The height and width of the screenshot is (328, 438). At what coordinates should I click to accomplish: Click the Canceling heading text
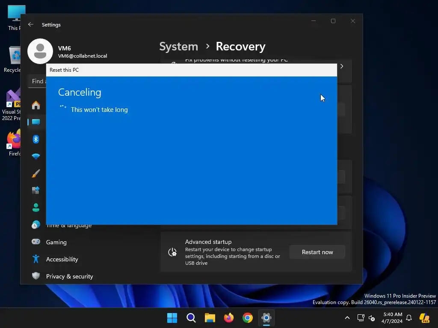pyautogui.click(x=80, y=92)
